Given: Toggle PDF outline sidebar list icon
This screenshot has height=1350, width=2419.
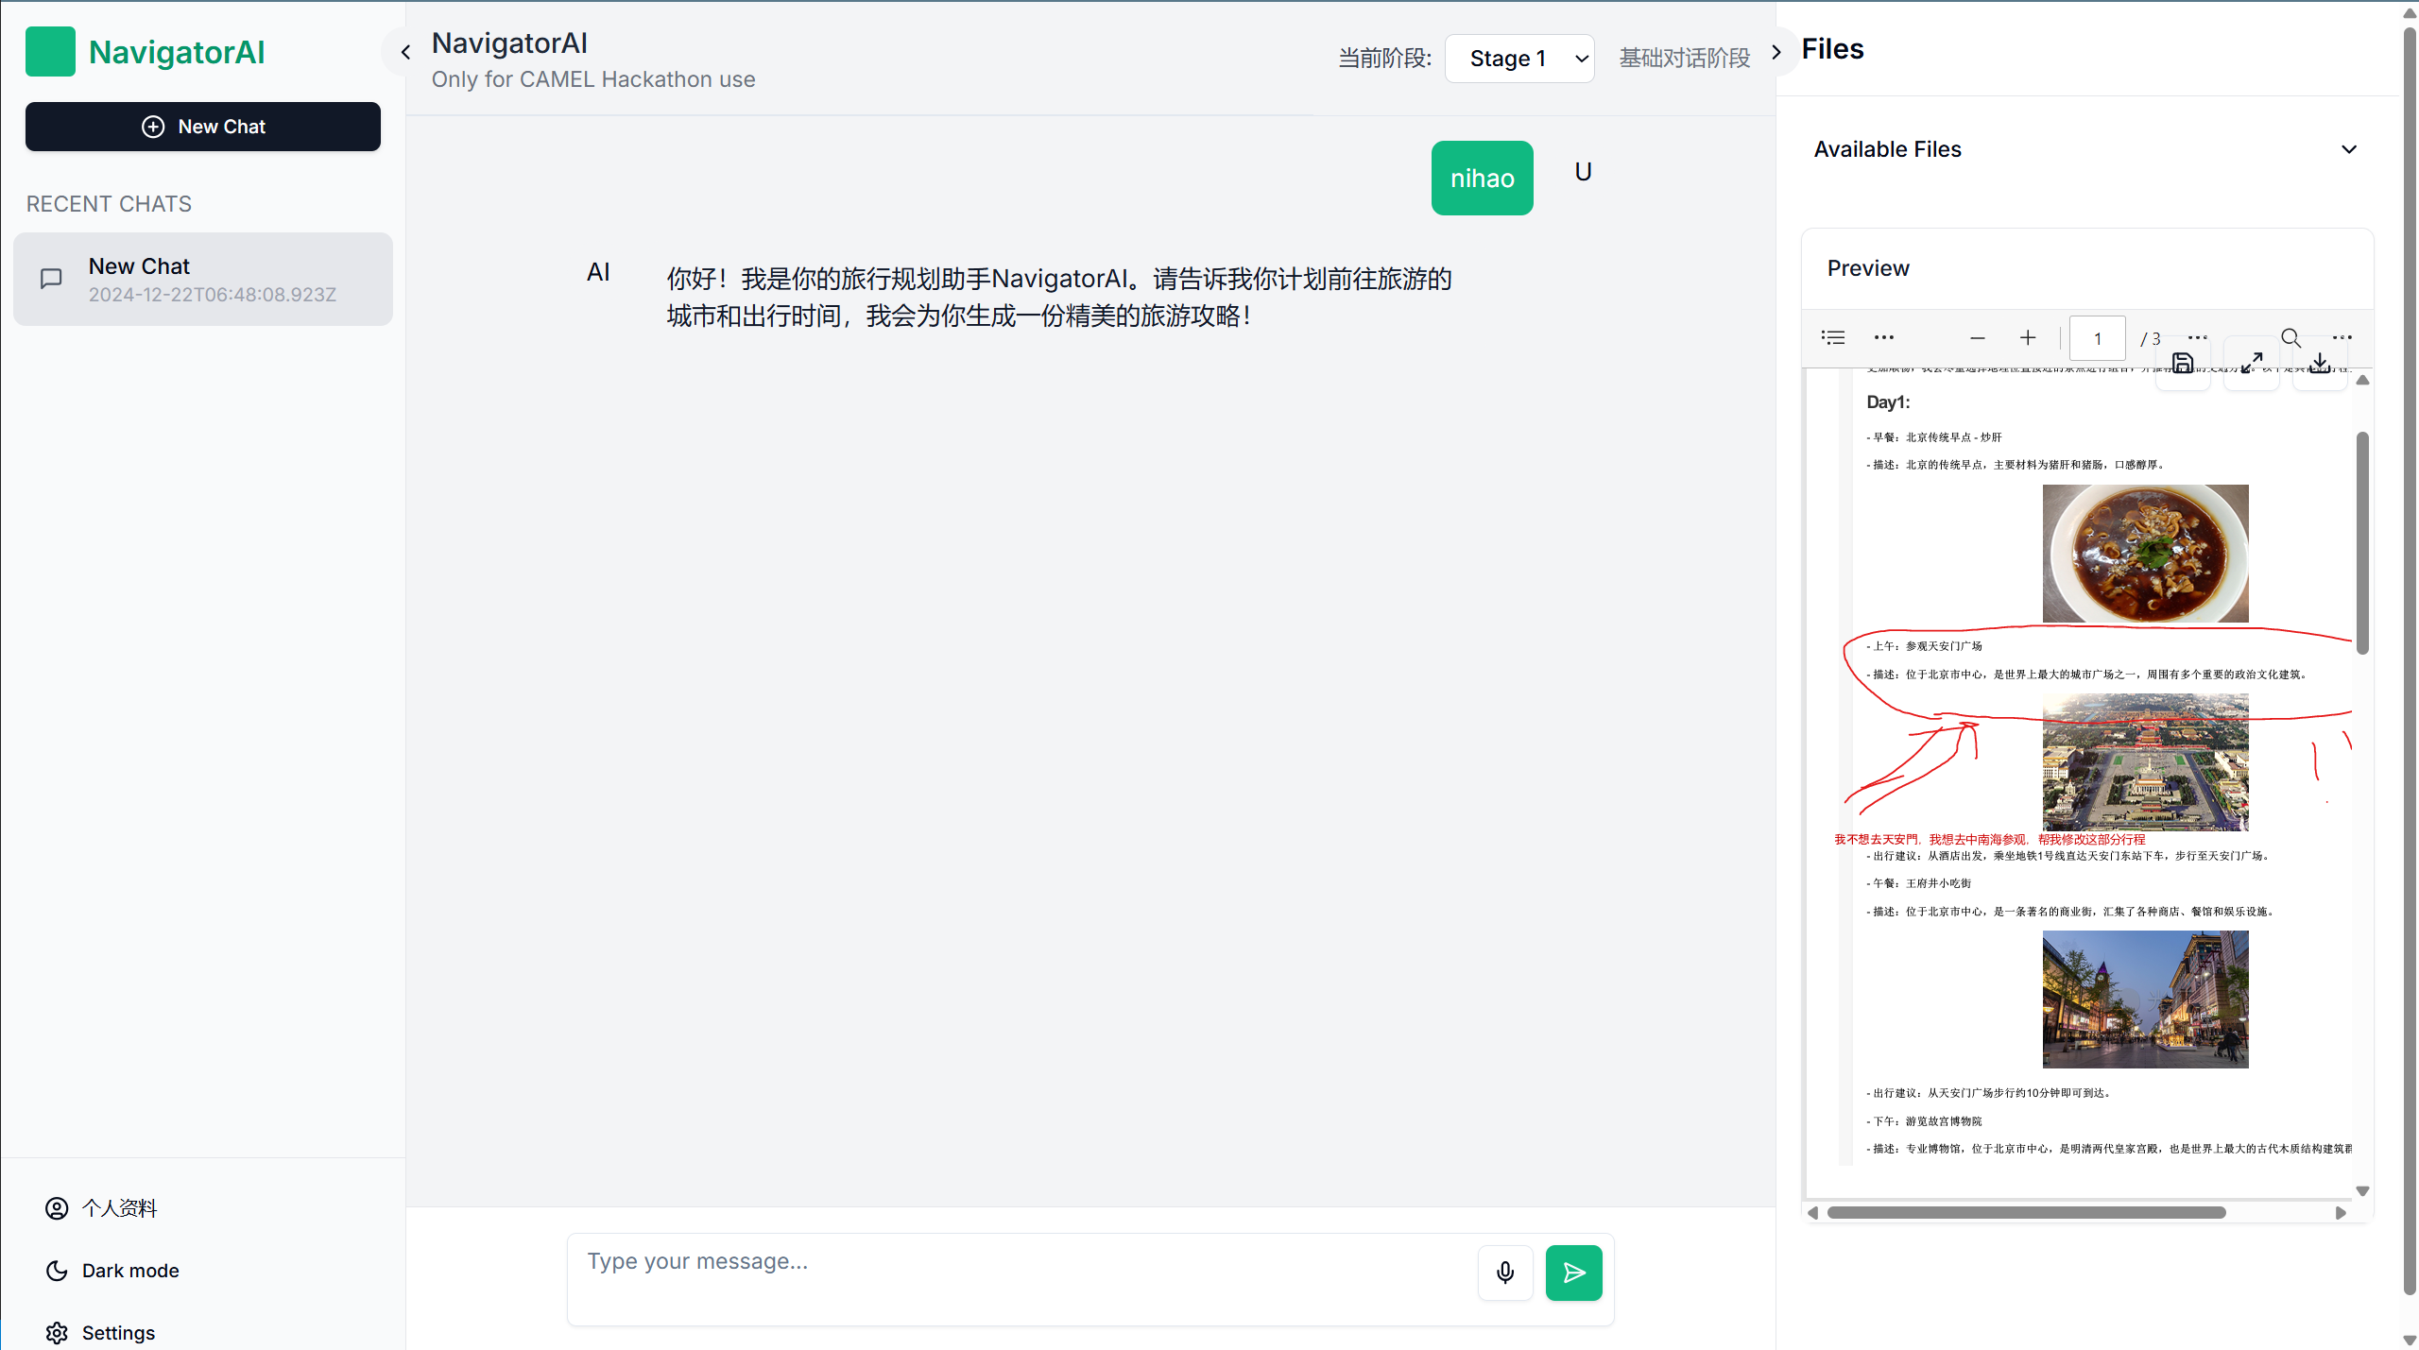Looking at the screenshot, I should click(1833, 338).
